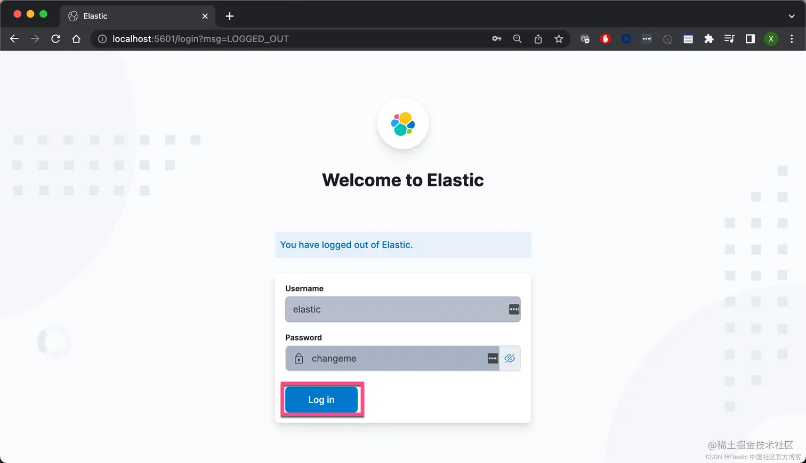Viewport: 806px width, 463px height.
Task: Open the media controls playlist icon
Action: click(729, 39)
